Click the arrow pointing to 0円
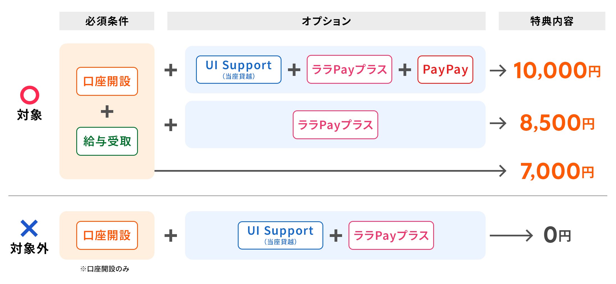This screenshot has height=284, width=616. click(x=511, y=236)
